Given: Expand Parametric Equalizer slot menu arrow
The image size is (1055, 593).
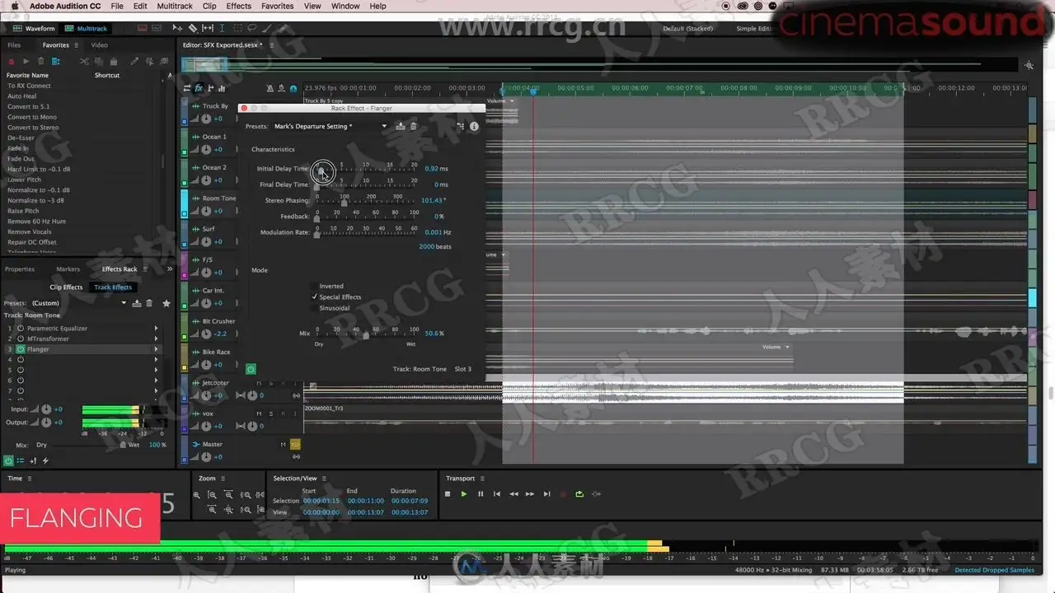Looking at the screenshot, I should click(156, 329).
